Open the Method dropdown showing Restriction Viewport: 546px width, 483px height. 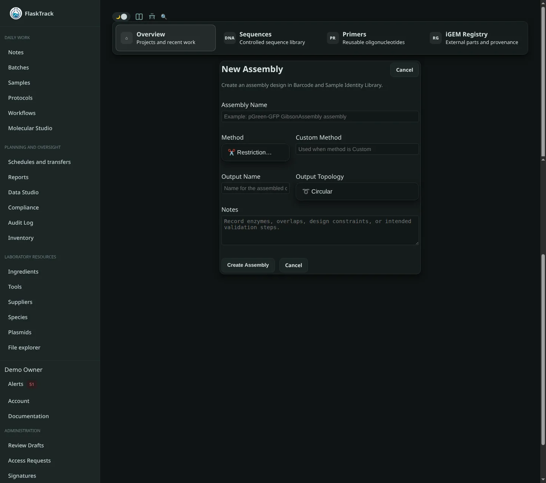256,153
